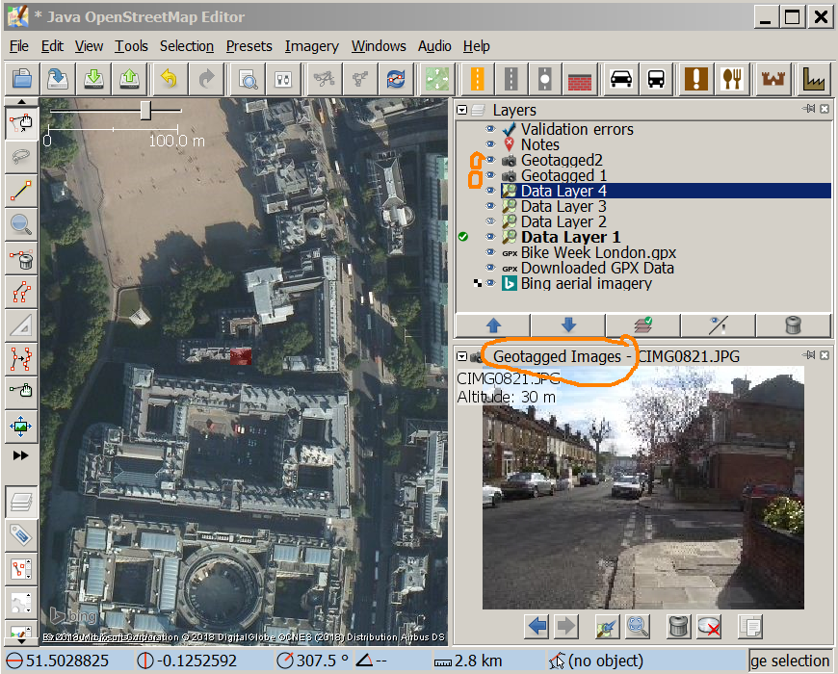Open the Imagery menu
Screen dimensions: 838x674
(x=311, y=46)
